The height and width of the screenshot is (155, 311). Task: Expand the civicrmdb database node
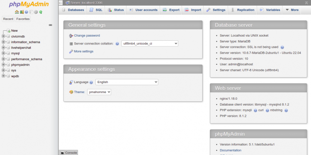[3, 37]
